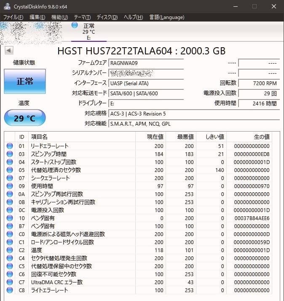Viewport: 284px width, 301px height.
Task: Open the 言語(Language) menu
Action: tap(167, 17)
